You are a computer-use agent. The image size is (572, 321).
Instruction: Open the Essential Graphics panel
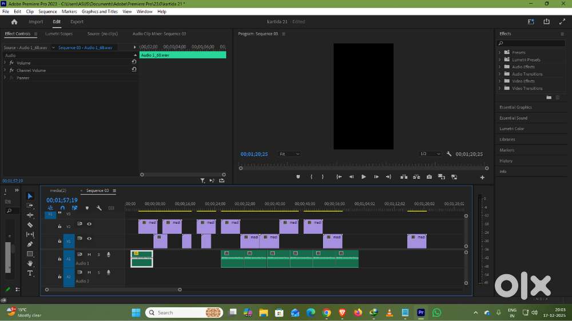515,107
